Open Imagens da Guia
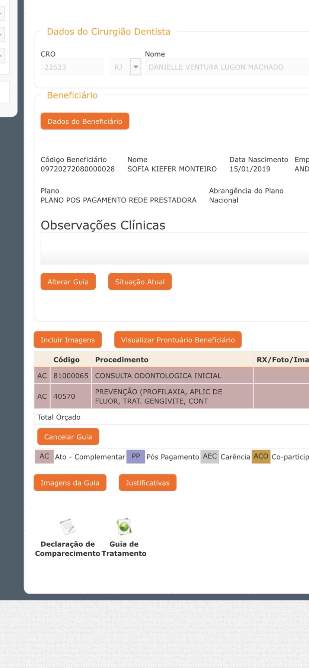 [70, 483]
